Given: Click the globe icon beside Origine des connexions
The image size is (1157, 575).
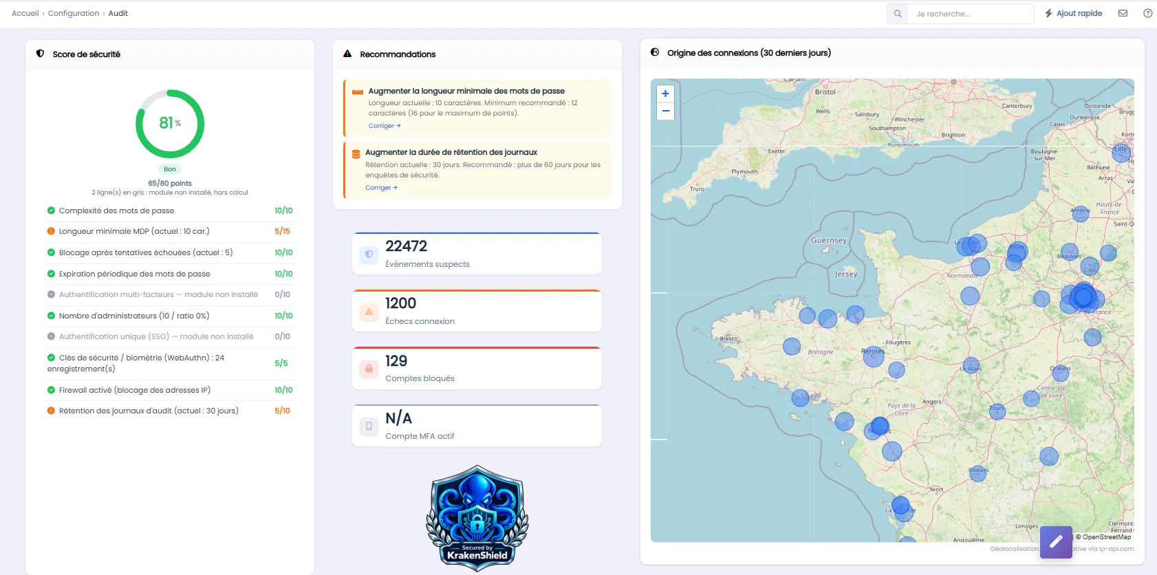Looking at the screenshot, I should pyautogui.click(x=655, y=52).
